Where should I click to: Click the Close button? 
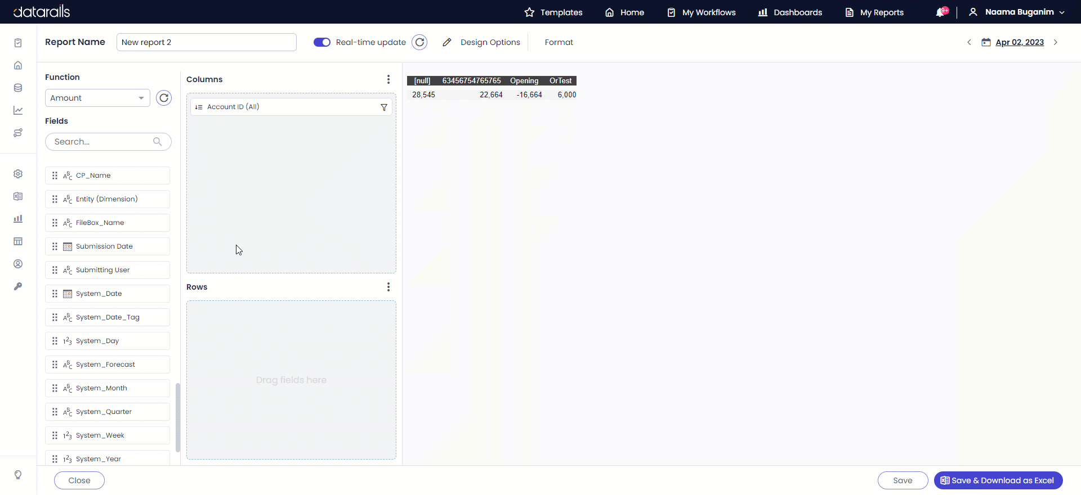[x=79, y=480]
